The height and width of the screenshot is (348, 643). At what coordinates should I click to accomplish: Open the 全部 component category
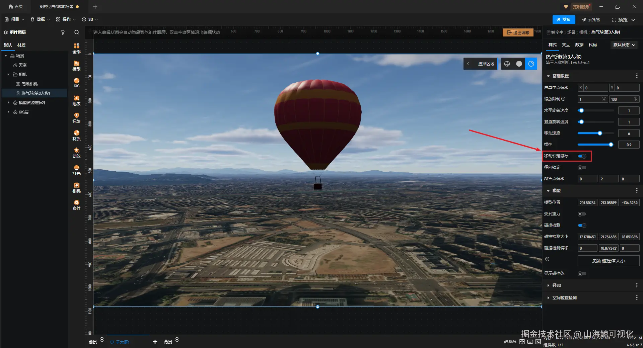(x=77, y=48)
